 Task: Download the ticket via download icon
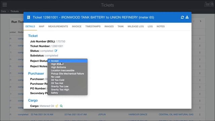(187, 17)
